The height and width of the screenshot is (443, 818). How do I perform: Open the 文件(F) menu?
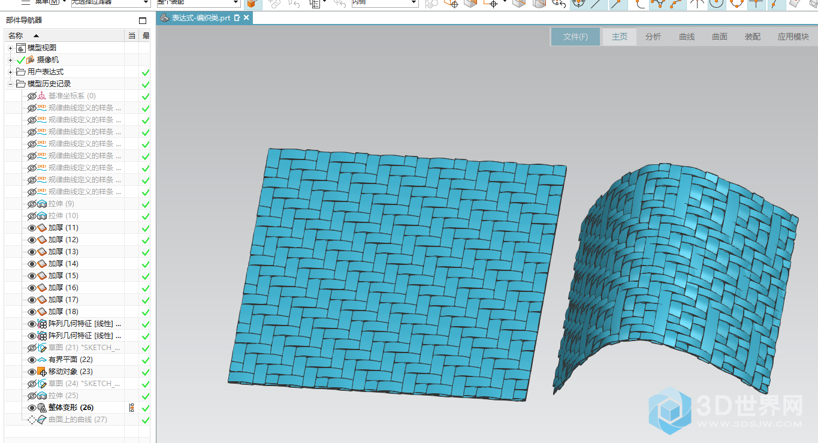[x=575, y=37]
